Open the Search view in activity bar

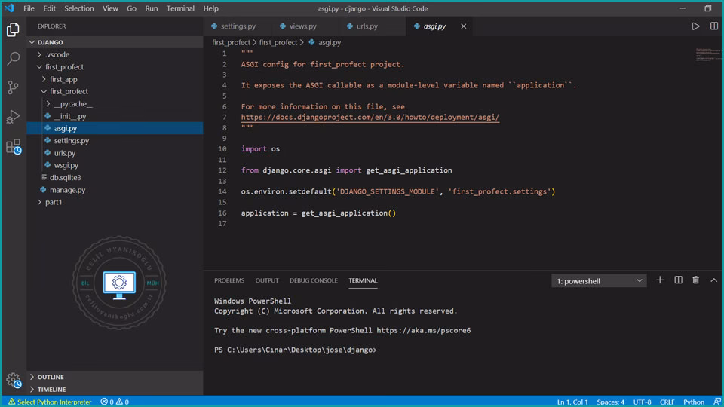click(13, 59)
